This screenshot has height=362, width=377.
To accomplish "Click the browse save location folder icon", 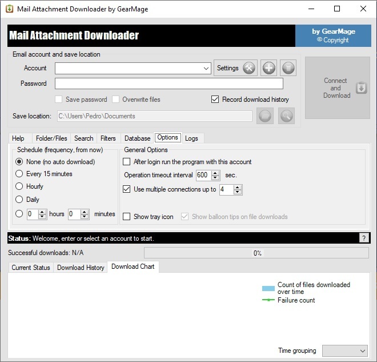I will 264,116.
